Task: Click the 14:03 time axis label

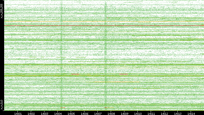Action: coord(44,114)
